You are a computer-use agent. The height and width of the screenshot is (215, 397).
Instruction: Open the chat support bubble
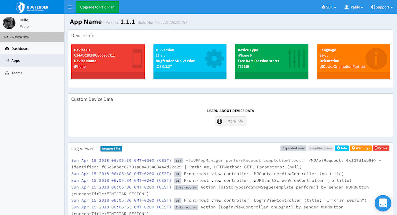coord(383,203)
